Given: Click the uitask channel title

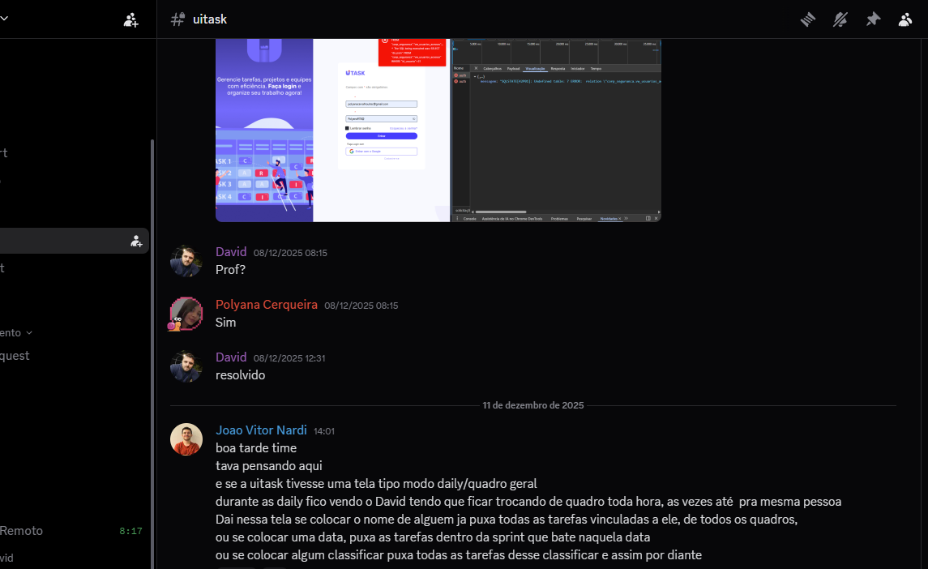Looking at the screenshot, I should pos(210,19).
